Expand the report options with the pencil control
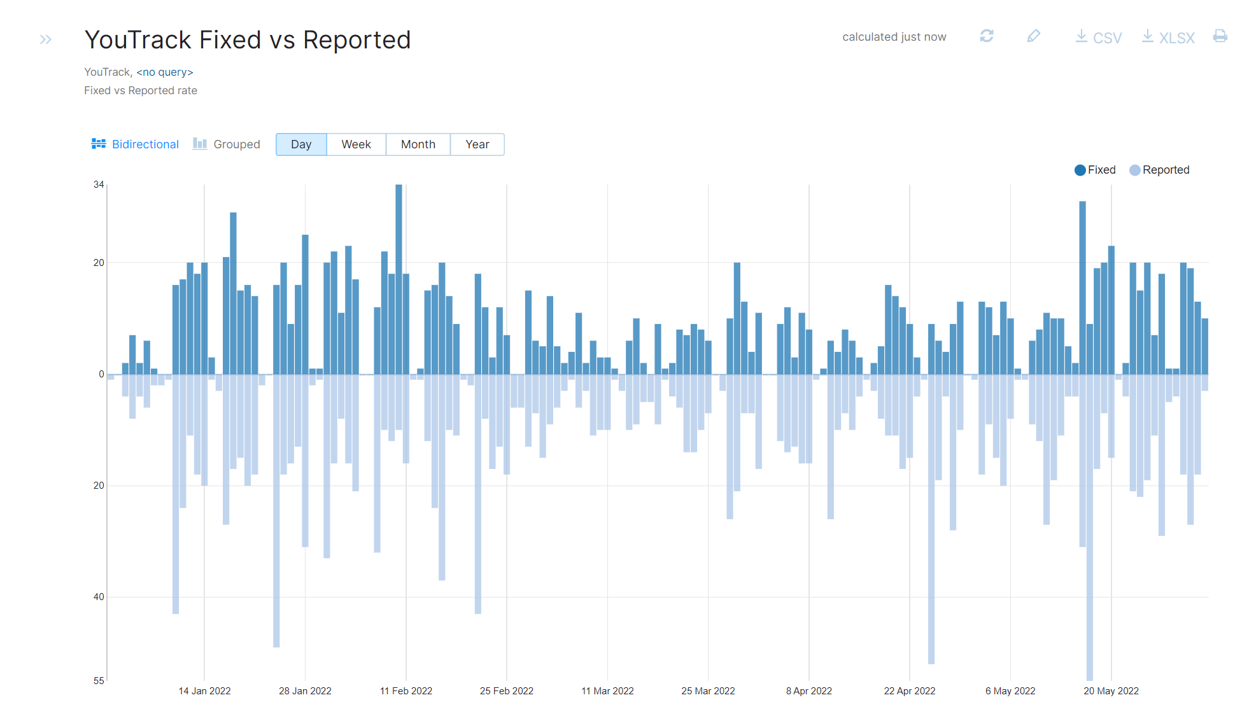 tap(1033, 37)
